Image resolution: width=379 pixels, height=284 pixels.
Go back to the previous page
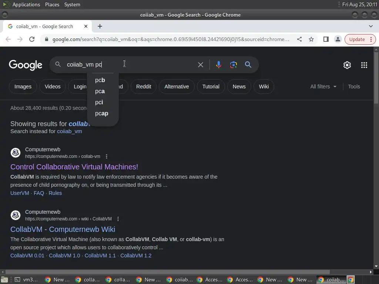(x=8, y=39)
